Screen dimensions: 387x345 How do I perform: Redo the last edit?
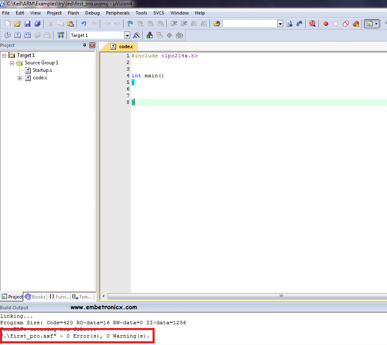pos(94,24)
